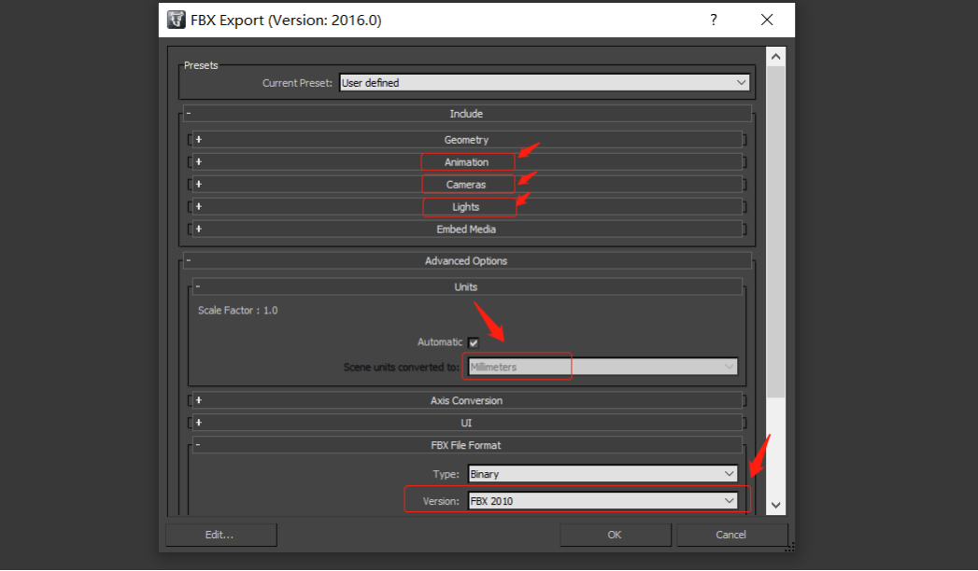Click OK to confirm export
Screen dimensions: 978x571
click(615, 535)
